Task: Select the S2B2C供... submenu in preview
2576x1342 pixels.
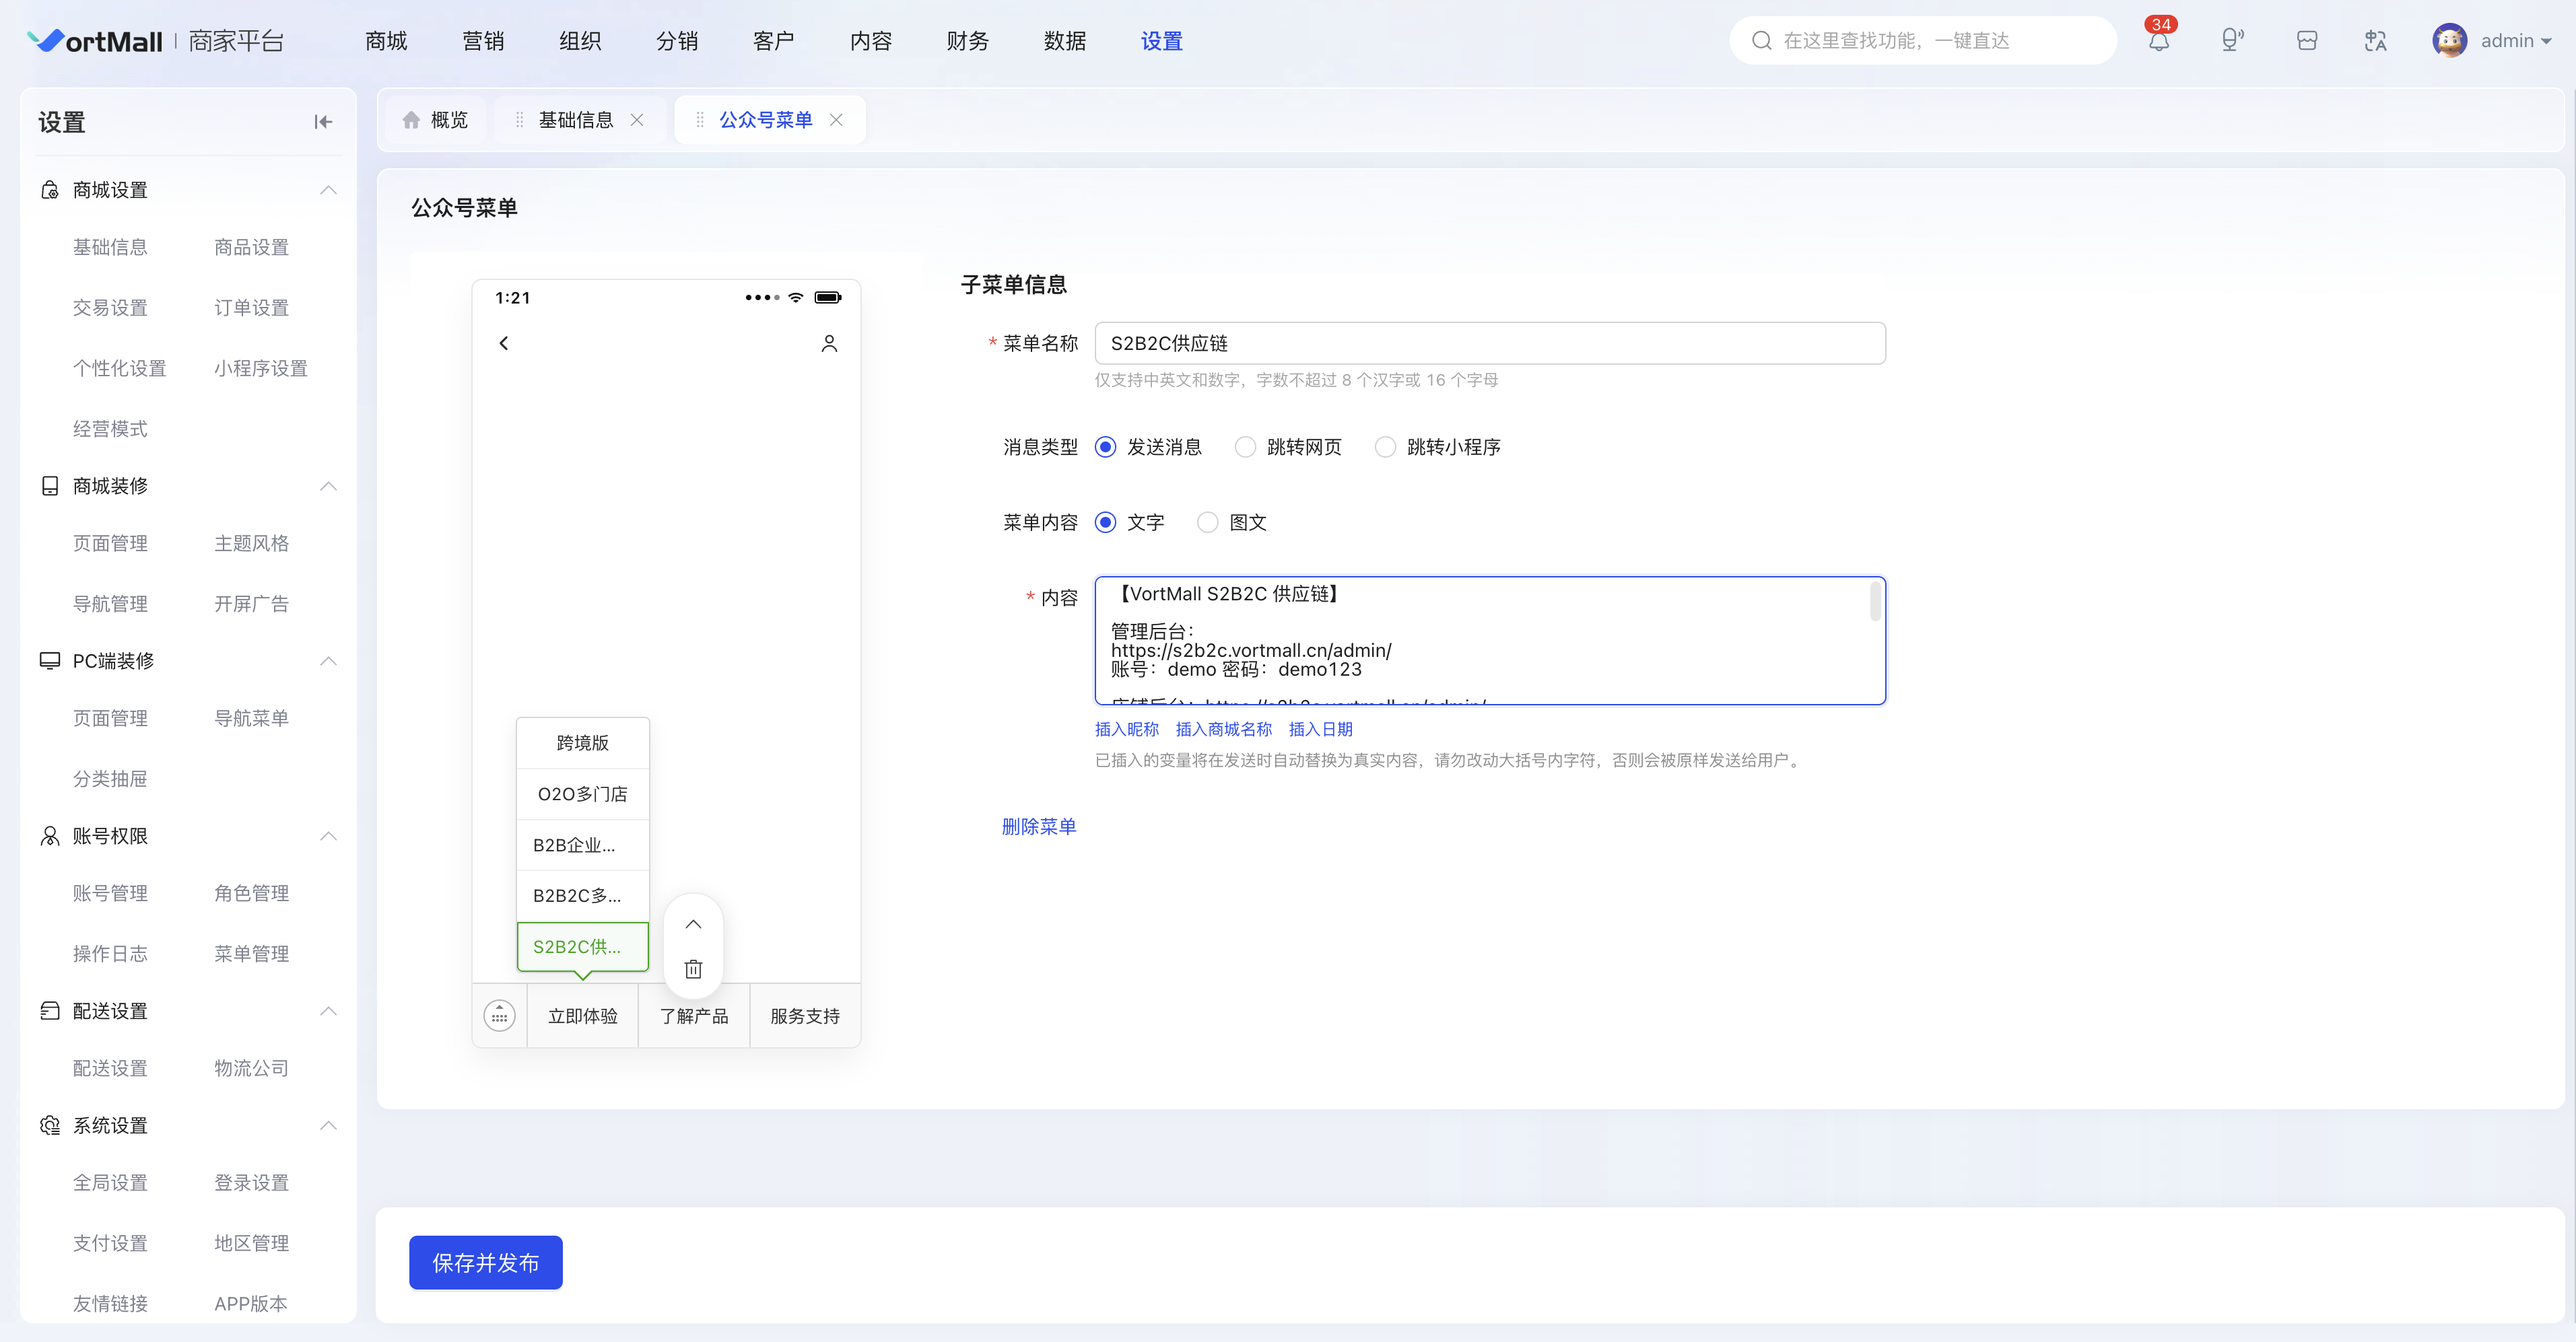Action: pos(583,948)
